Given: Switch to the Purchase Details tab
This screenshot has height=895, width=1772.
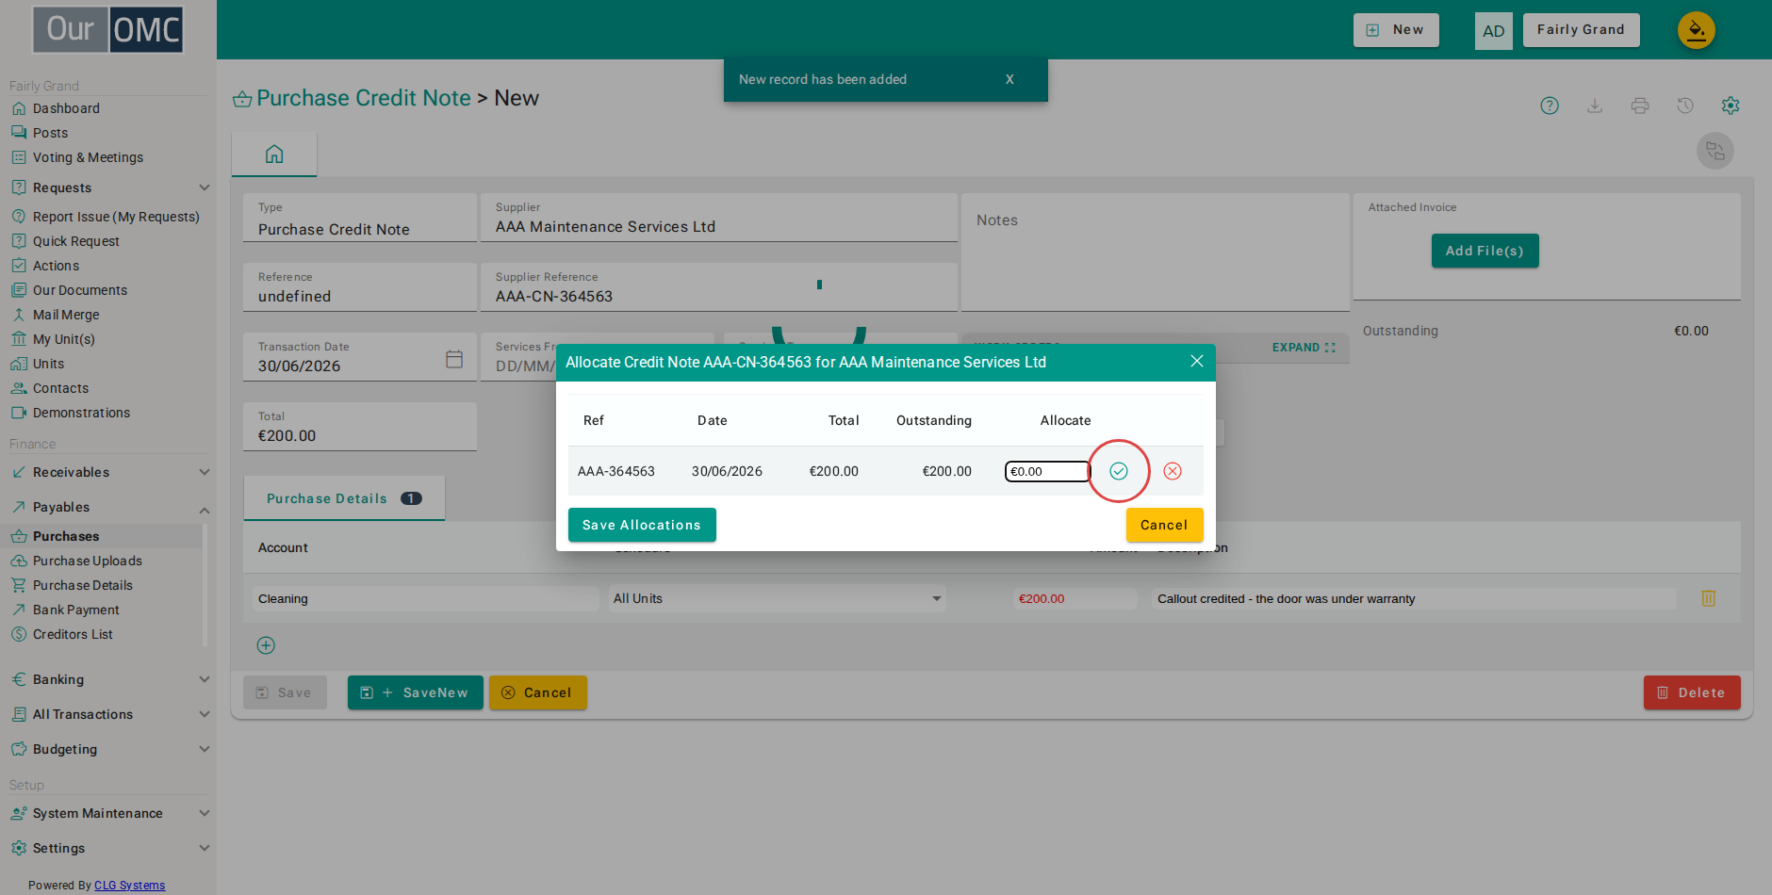Looking at the screenshot, I should 344,498.
